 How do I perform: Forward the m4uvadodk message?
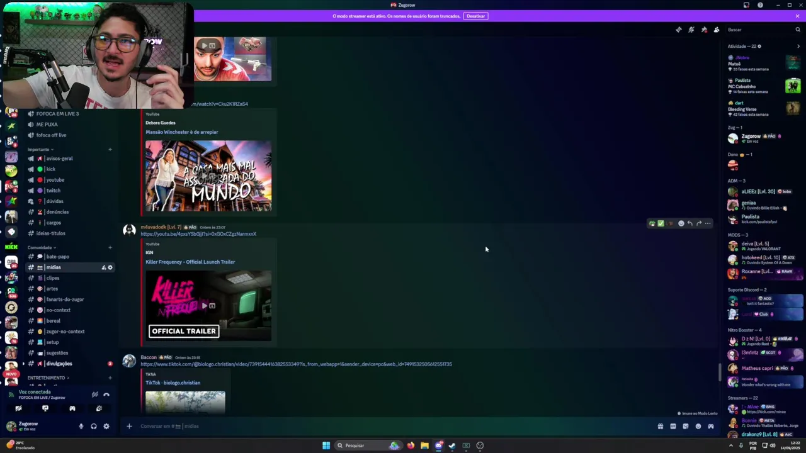(698, 223)
